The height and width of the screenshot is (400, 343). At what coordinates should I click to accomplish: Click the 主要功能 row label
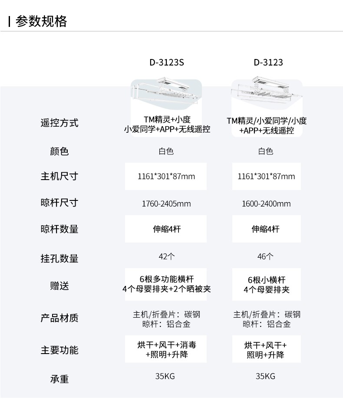pyautogui.click(x=59, y=350)
